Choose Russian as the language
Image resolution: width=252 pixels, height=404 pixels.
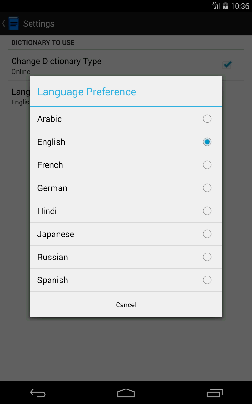(126, 257)
